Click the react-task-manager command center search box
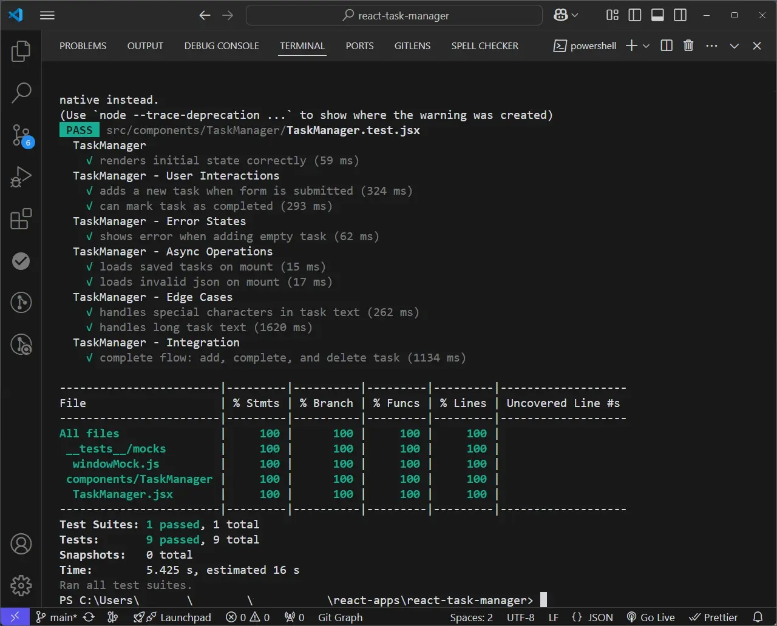This screenshot has width=777, height=626. pyautogui.click(x=394, y=16)
